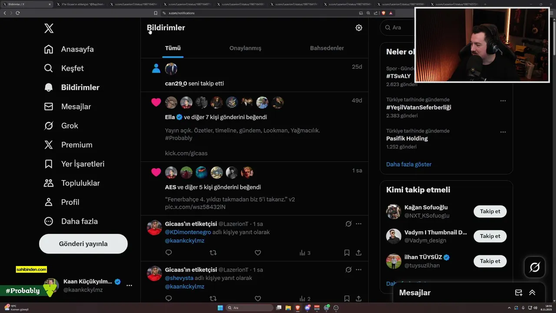Click Daha fazla göster under trends
The width and height of the screenshot is (556, 313).
tap(409, 164)
